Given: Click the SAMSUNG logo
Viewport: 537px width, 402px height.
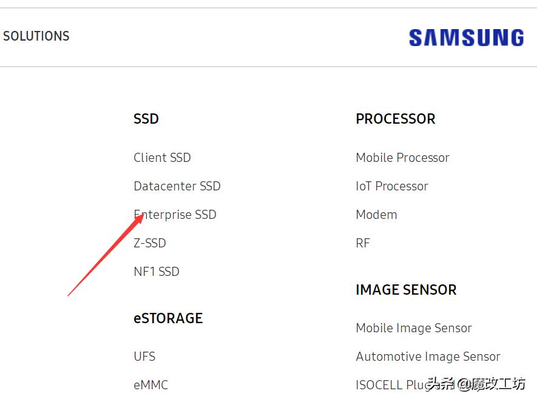Looking at the screenshot, I should (x=466, y=38).
